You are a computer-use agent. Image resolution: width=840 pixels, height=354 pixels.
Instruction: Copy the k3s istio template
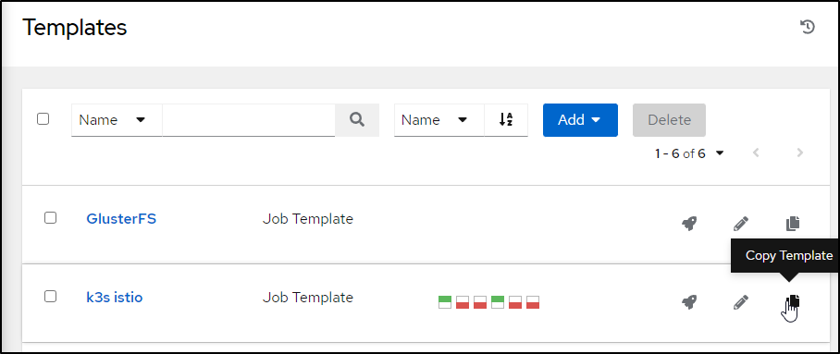[x=793, y=301]
